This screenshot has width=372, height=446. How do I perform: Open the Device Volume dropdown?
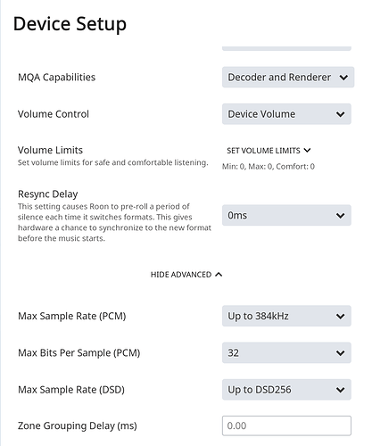click(286, 114)
